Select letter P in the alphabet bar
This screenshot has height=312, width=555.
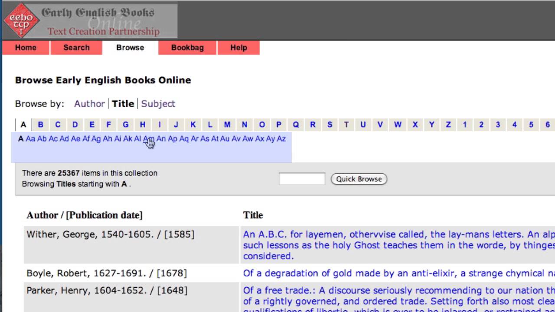coord(279,125)
